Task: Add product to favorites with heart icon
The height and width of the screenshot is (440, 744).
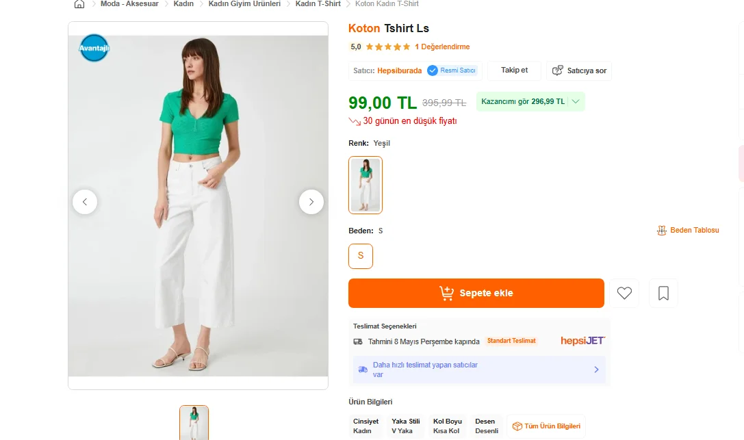Action: tap(624, 293)
